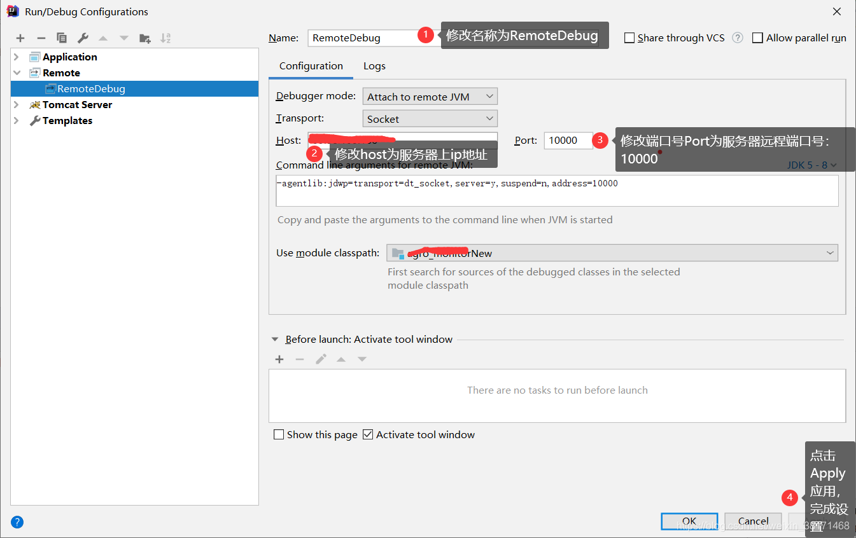The width and height of the screenshot is (856, 538).
Task: Remove before-launch task minus icon
Action: point(300,359)
